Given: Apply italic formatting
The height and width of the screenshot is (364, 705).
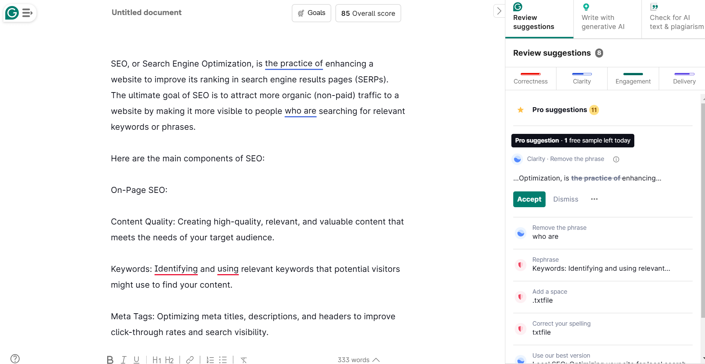Looking at the screenshot, I should (x=123, y=360).
